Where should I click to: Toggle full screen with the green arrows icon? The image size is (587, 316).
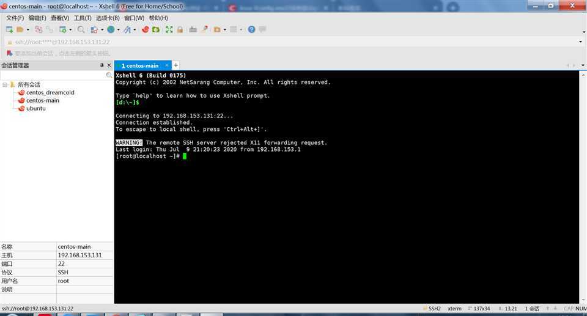169,29
